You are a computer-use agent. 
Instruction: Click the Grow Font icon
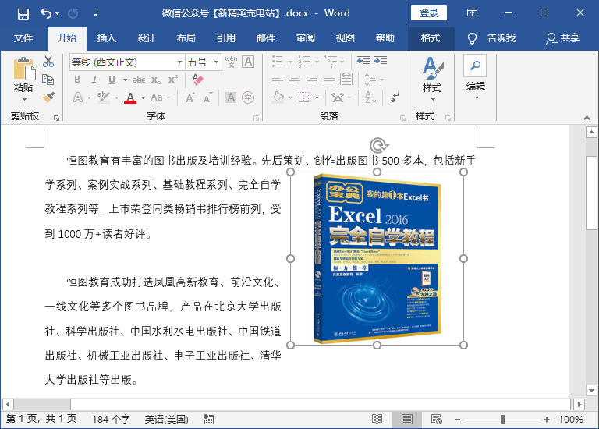click(190, 97)
